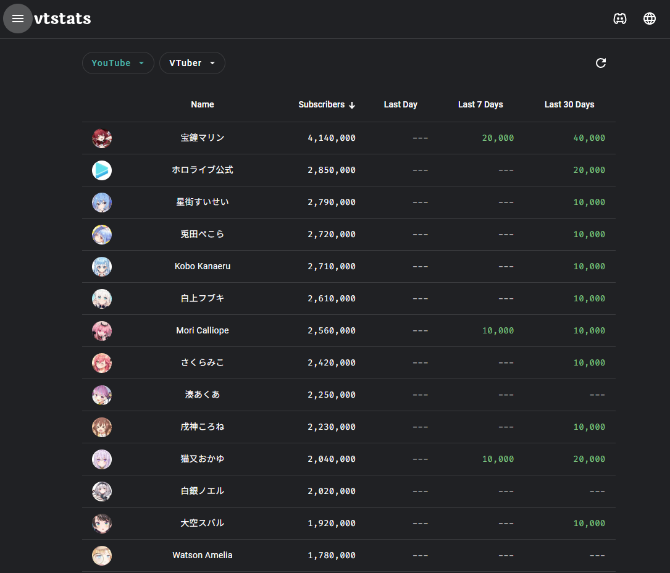Sort by Last 30 Days column
The height and width of the screenshot is (573, 670).
[x=569, y=104]
